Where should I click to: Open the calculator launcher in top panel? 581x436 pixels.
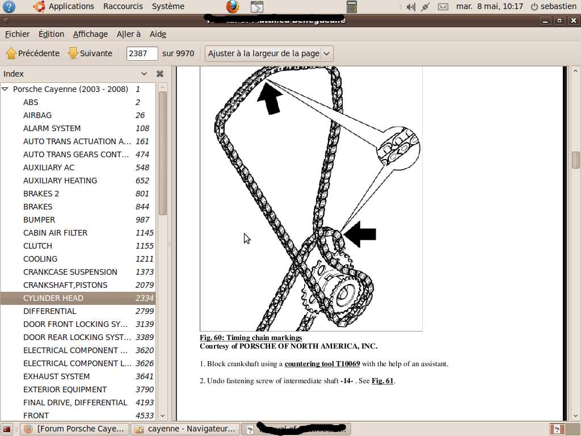(x=352, y=7)
